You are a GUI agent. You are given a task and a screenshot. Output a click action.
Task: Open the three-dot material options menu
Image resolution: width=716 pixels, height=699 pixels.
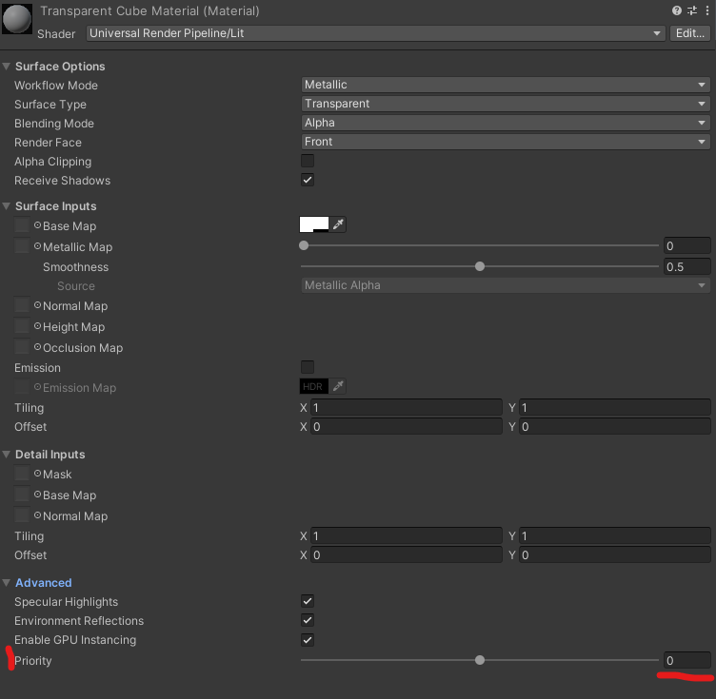[706, 10]
